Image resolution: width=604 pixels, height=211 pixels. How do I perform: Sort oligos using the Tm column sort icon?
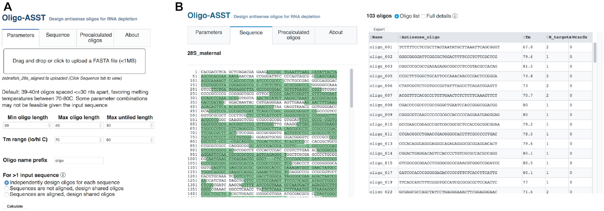click(x=524, y=37)
